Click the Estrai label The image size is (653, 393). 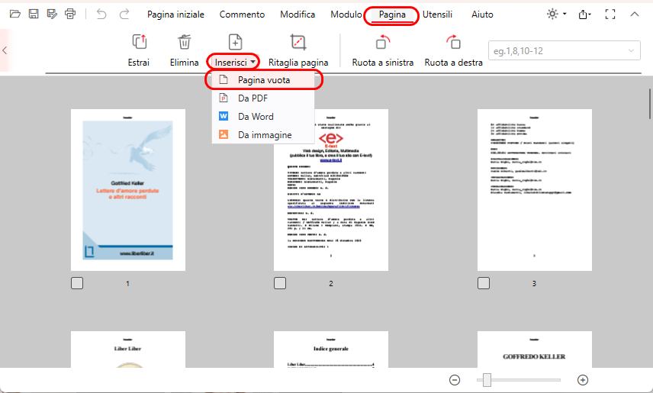coord(139,63)
